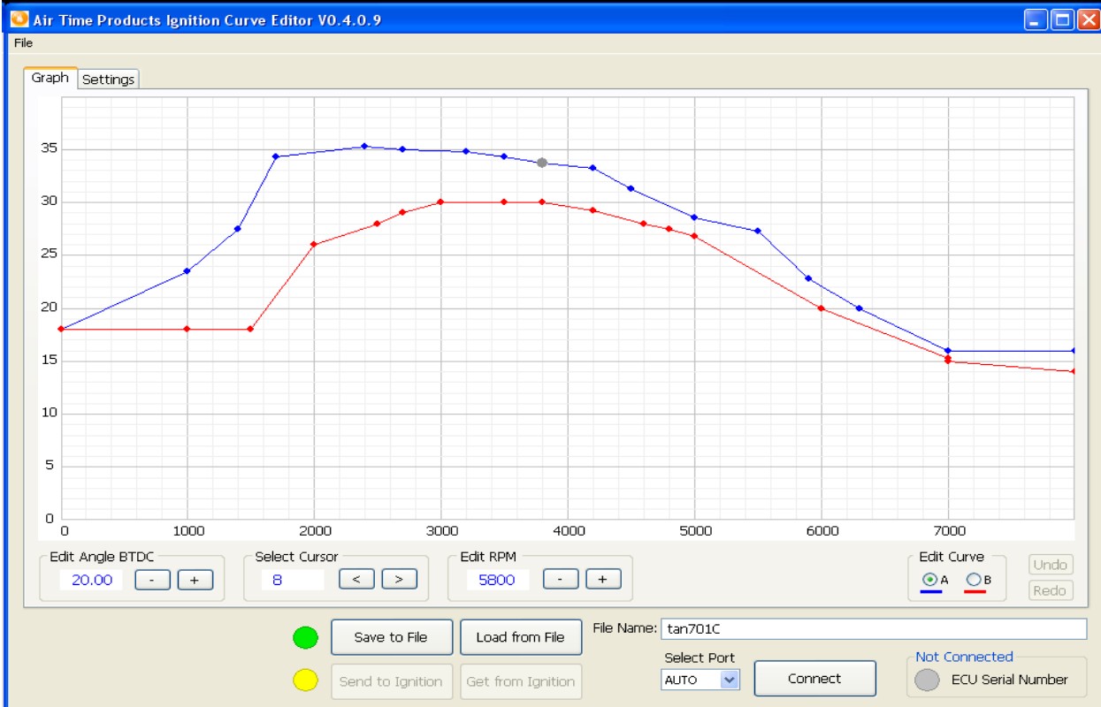The height and width of the screenshot is (707, 1101).
Task: Click red curve point at 2000 RPM
Action: pyautogui.click(x=314, y=244)
